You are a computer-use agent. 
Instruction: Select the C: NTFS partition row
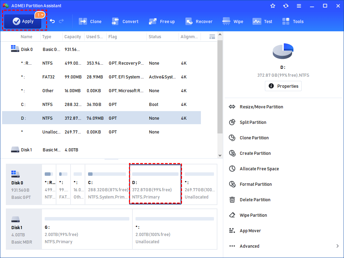[101, 105]
